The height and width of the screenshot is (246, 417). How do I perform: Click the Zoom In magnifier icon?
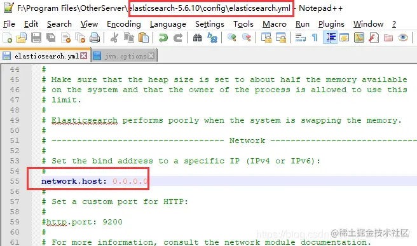[232, 38]
